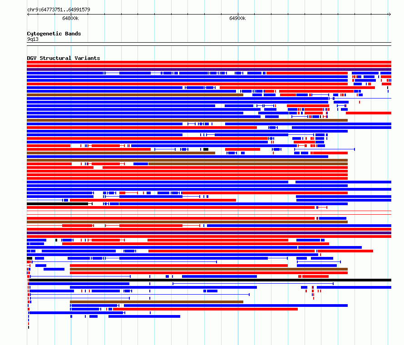This screenshot has width=404, height=345.
Task: Select the long black full-width variant bar
Action: [210, 280]
